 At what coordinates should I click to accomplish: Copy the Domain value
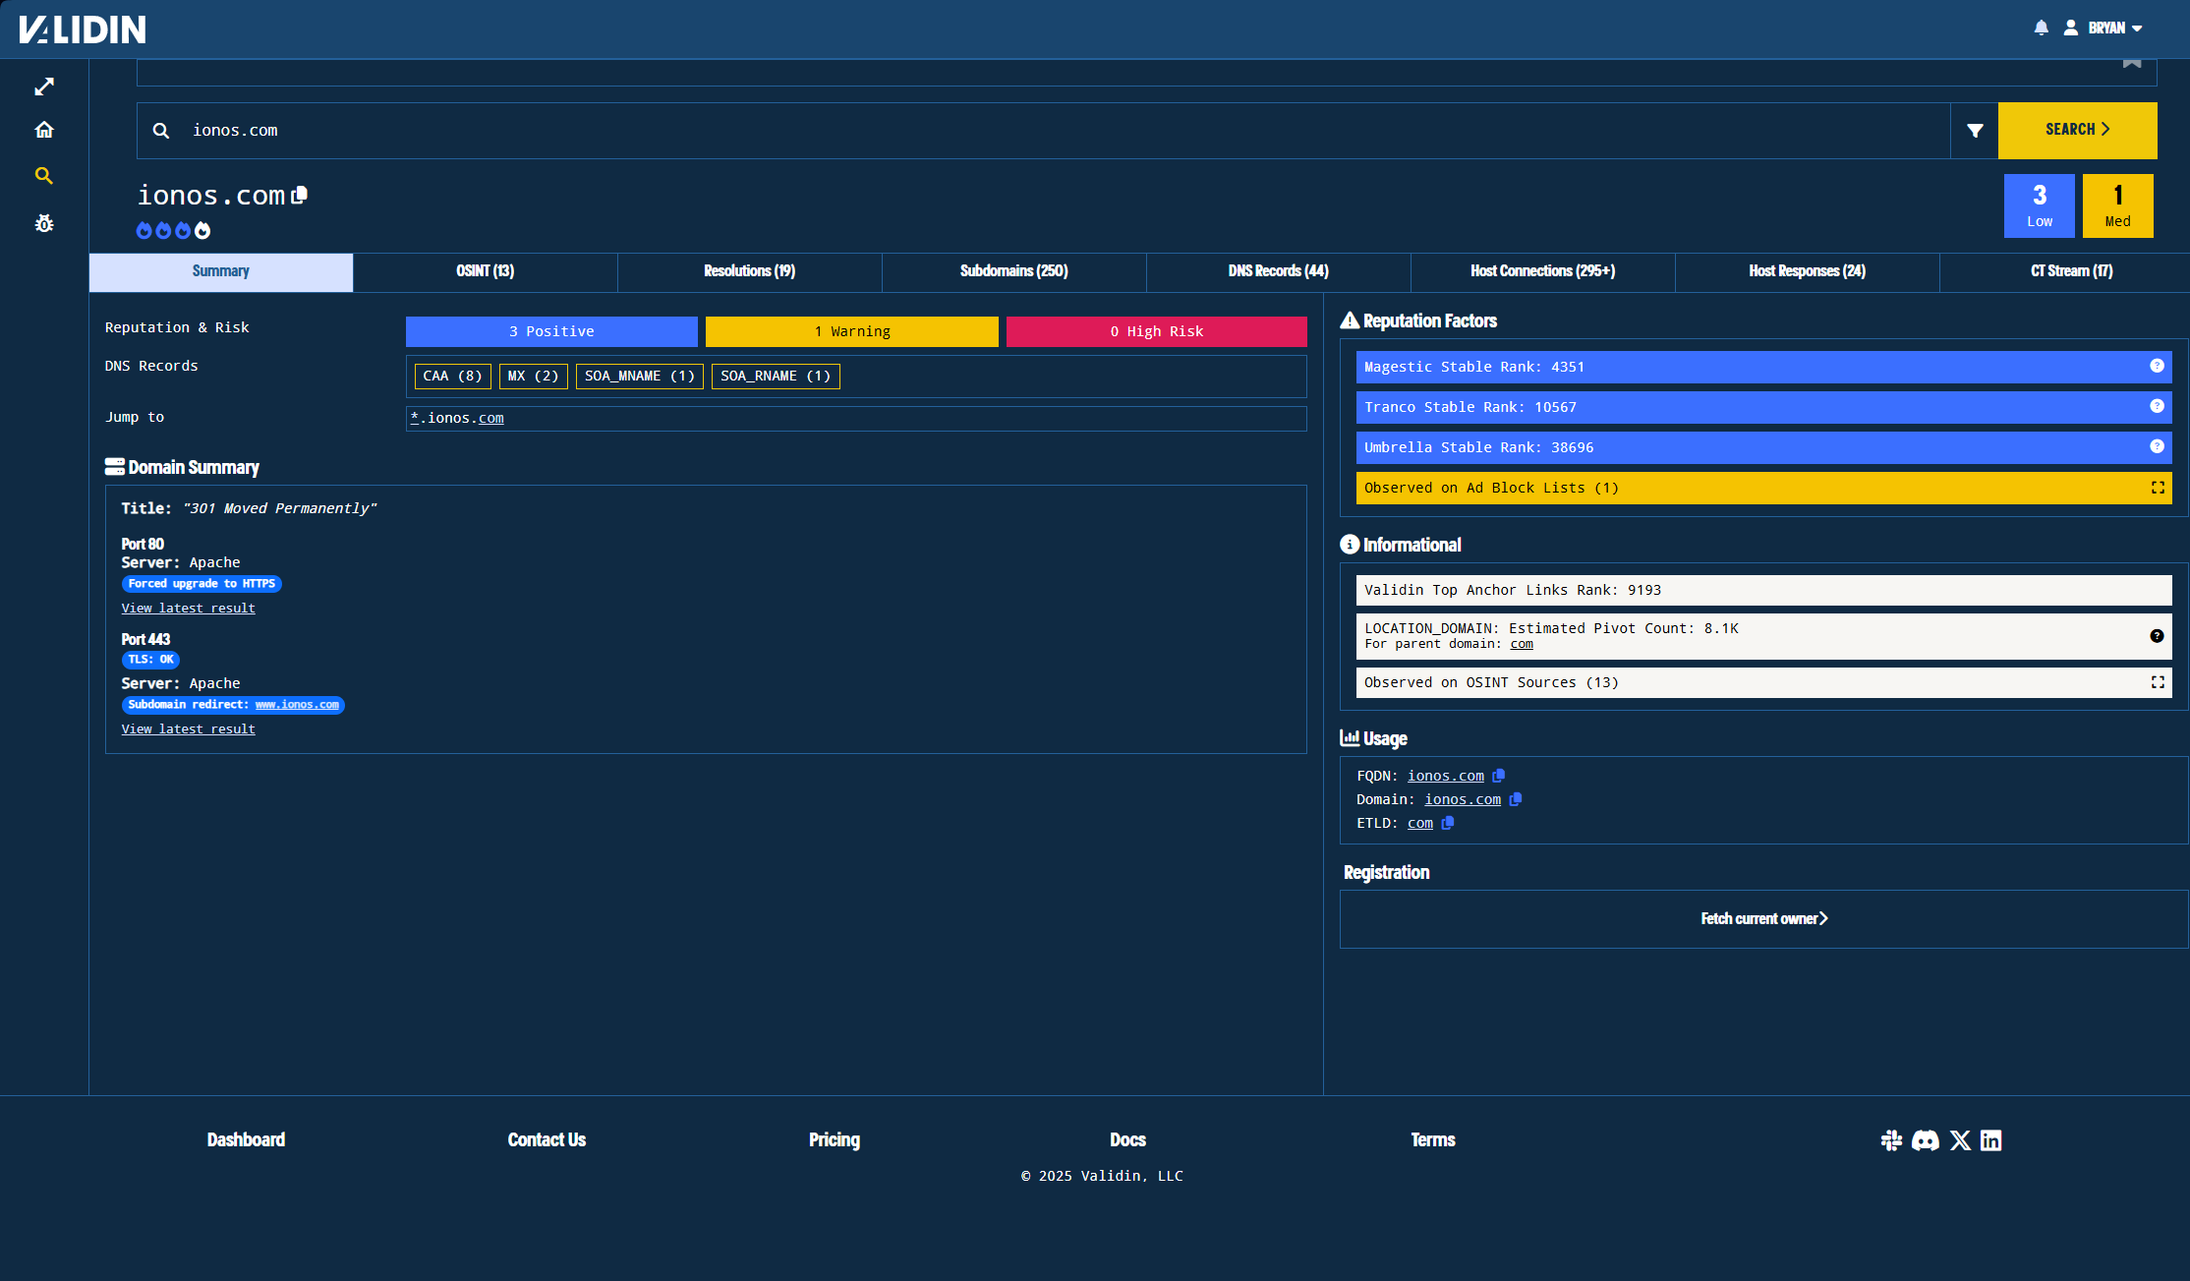(x=1516, y=799)
